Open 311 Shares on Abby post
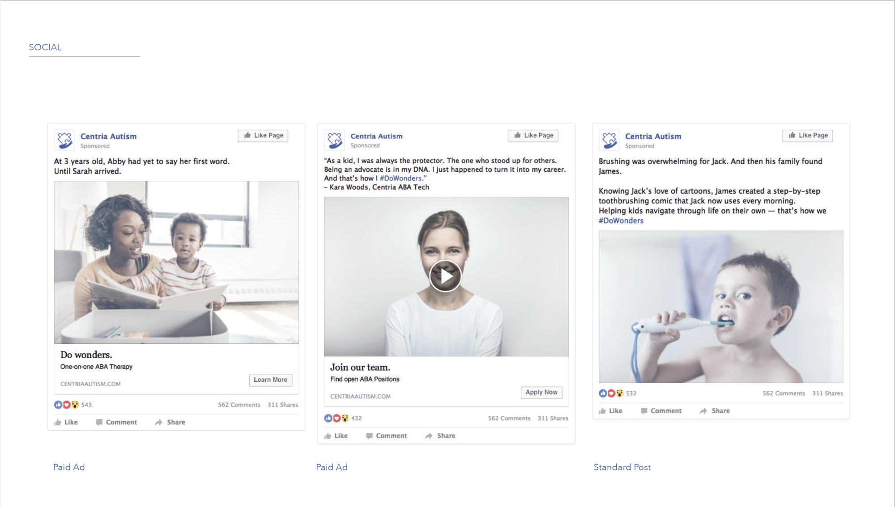 point(283,405)
